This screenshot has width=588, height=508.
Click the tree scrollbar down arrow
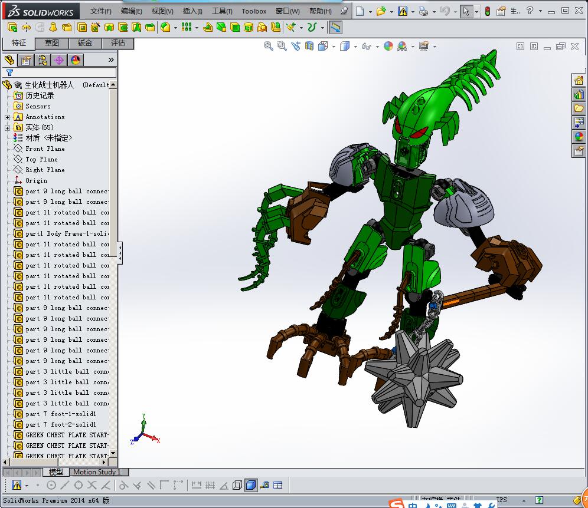tap(113, 453)
